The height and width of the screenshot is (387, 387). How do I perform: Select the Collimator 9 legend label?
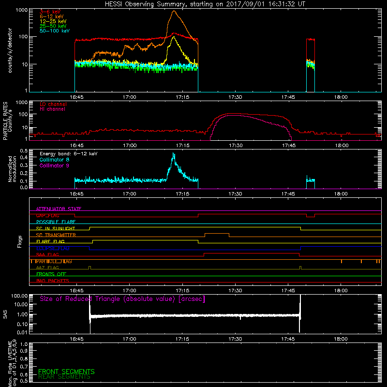click(54, 165)
